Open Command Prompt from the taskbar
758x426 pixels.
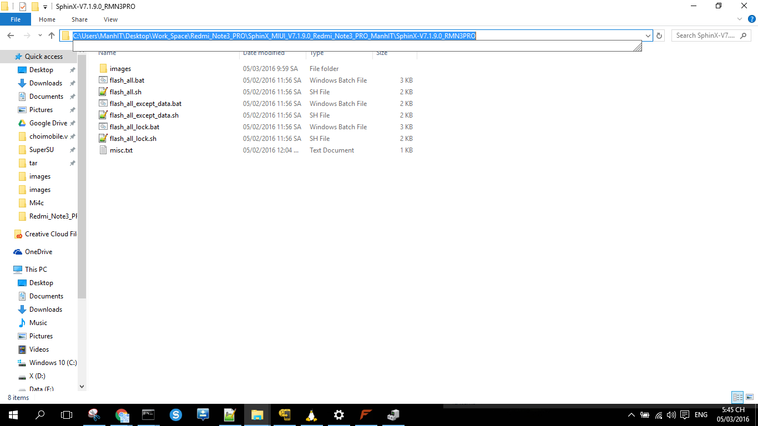click(148, 414)
